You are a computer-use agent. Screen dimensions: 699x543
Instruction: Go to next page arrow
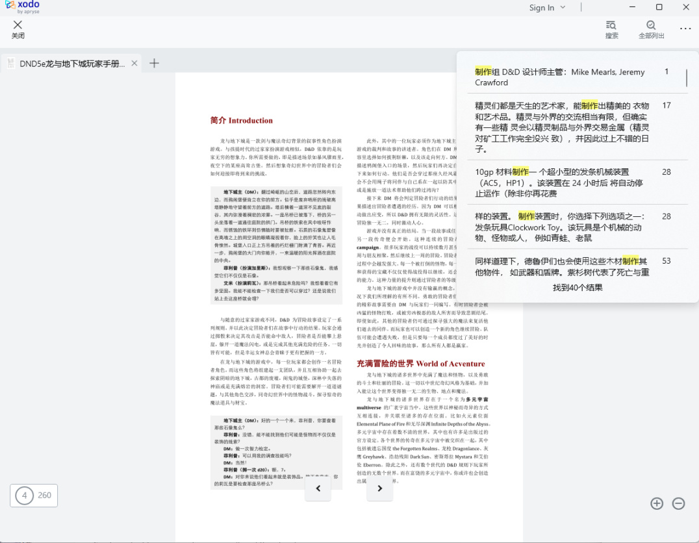pyautogui.click(x=380, y=488)
